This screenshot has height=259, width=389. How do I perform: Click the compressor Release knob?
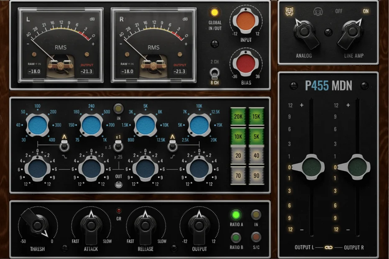point(146,226)
